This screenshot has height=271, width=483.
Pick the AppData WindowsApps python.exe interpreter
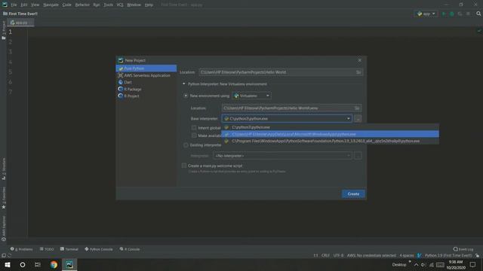click(330, 134)
